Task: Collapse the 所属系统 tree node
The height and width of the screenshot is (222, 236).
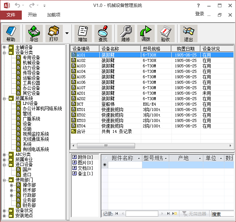Action: [4, 99]
